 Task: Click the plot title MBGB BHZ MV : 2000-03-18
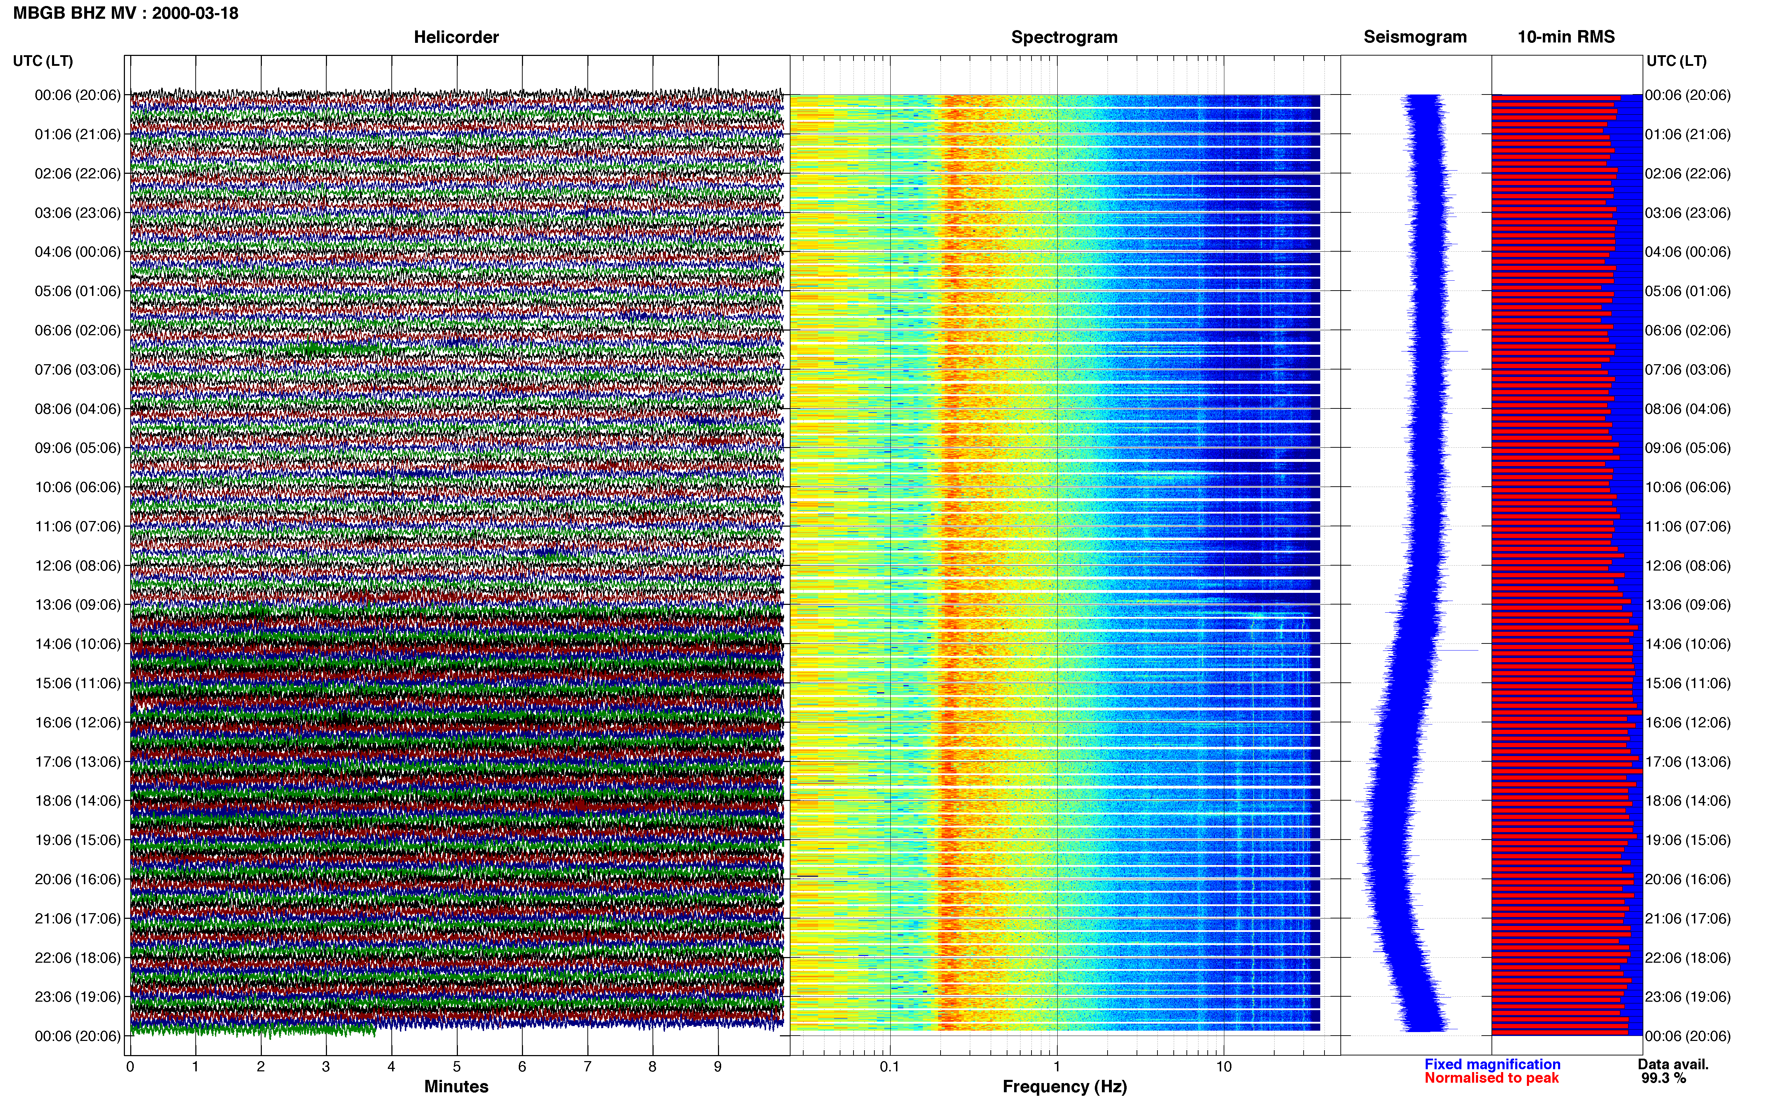[126, 13]
